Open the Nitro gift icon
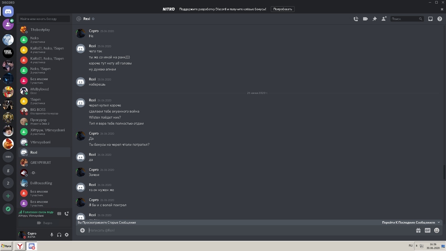The height and width of the screenshot is (251, 446). tap(418, 230)
